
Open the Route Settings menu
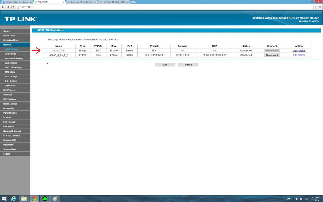15,104
